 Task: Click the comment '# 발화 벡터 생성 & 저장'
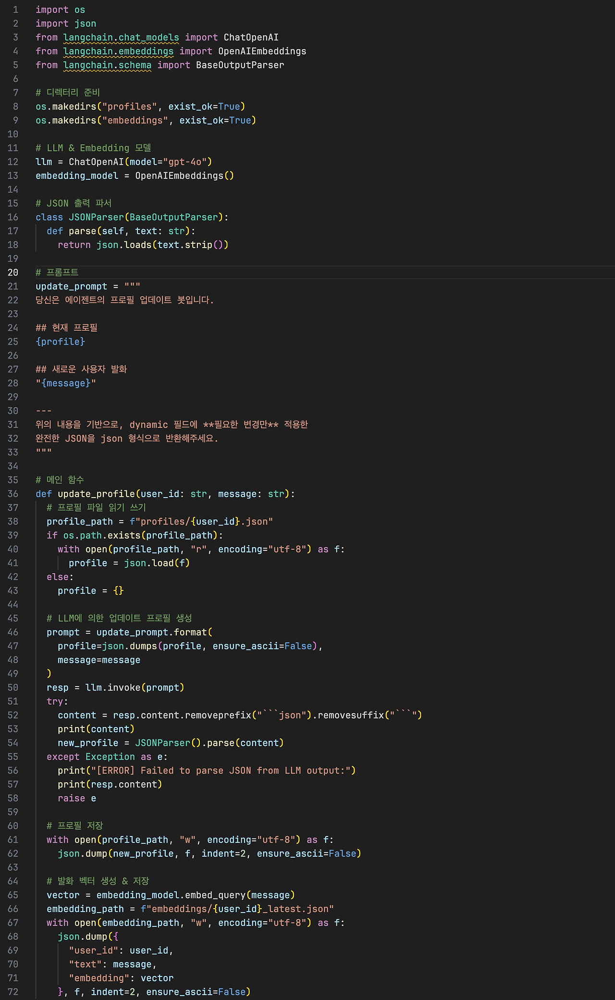(x=98, y=881)
